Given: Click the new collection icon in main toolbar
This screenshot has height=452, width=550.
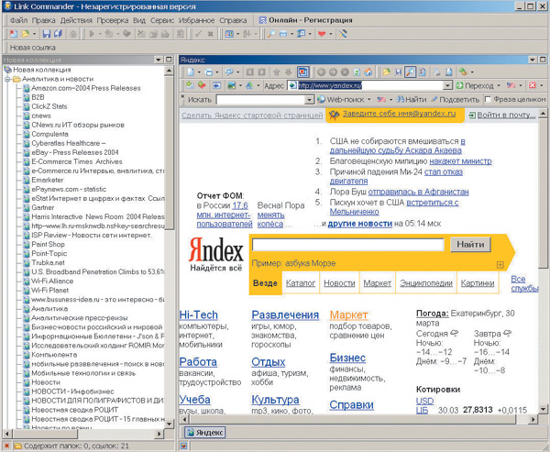Looking at the screenshot, I should [x=14, y=34].
